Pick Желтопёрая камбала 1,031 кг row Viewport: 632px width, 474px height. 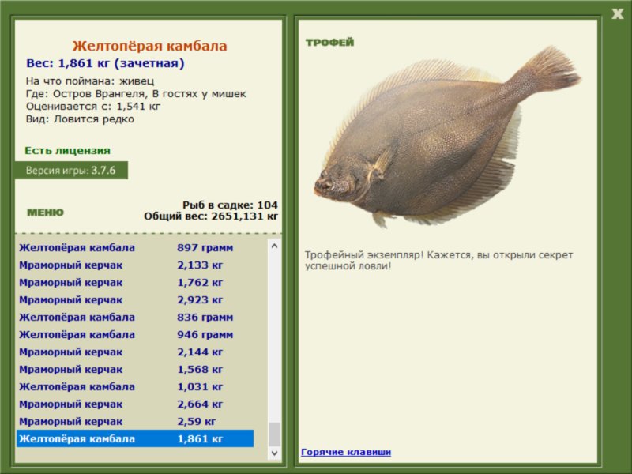tap(134, 387)
